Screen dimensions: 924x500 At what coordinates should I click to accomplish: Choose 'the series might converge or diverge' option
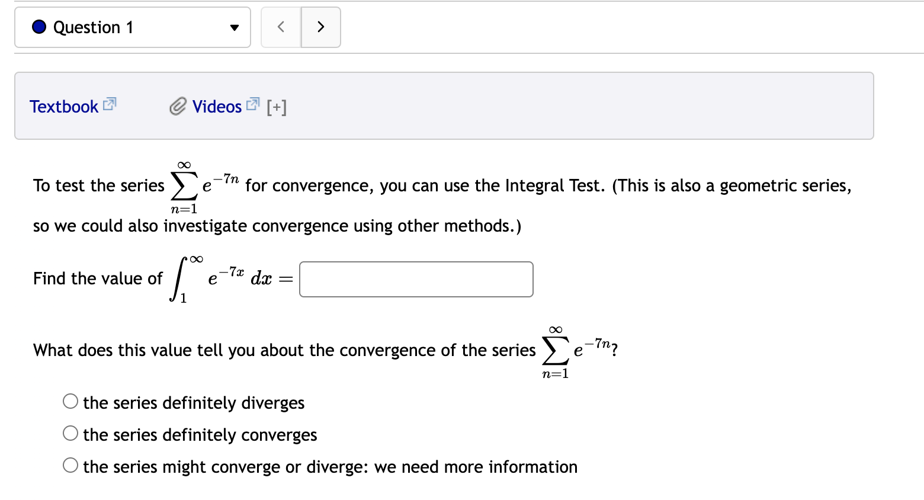(70, 464)
